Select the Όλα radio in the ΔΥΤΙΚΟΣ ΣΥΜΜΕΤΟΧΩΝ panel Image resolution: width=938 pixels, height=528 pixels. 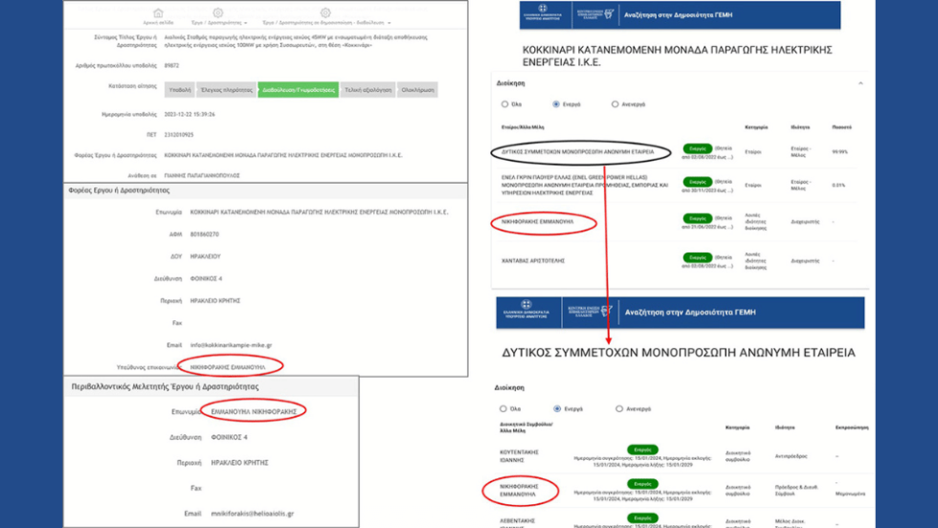[503, 409]
